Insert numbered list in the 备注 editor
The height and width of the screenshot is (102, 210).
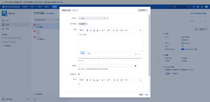(117, 80)
